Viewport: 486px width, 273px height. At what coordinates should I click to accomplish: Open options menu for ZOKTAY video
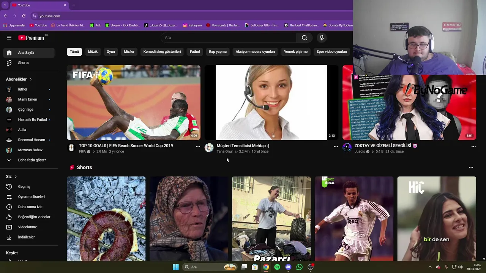pyautogui.click(x=473, y=146)
